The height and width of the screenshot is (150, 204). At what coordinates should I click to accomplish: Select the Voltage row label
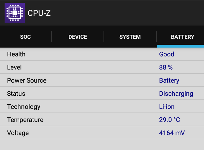(x=18, y=133)
